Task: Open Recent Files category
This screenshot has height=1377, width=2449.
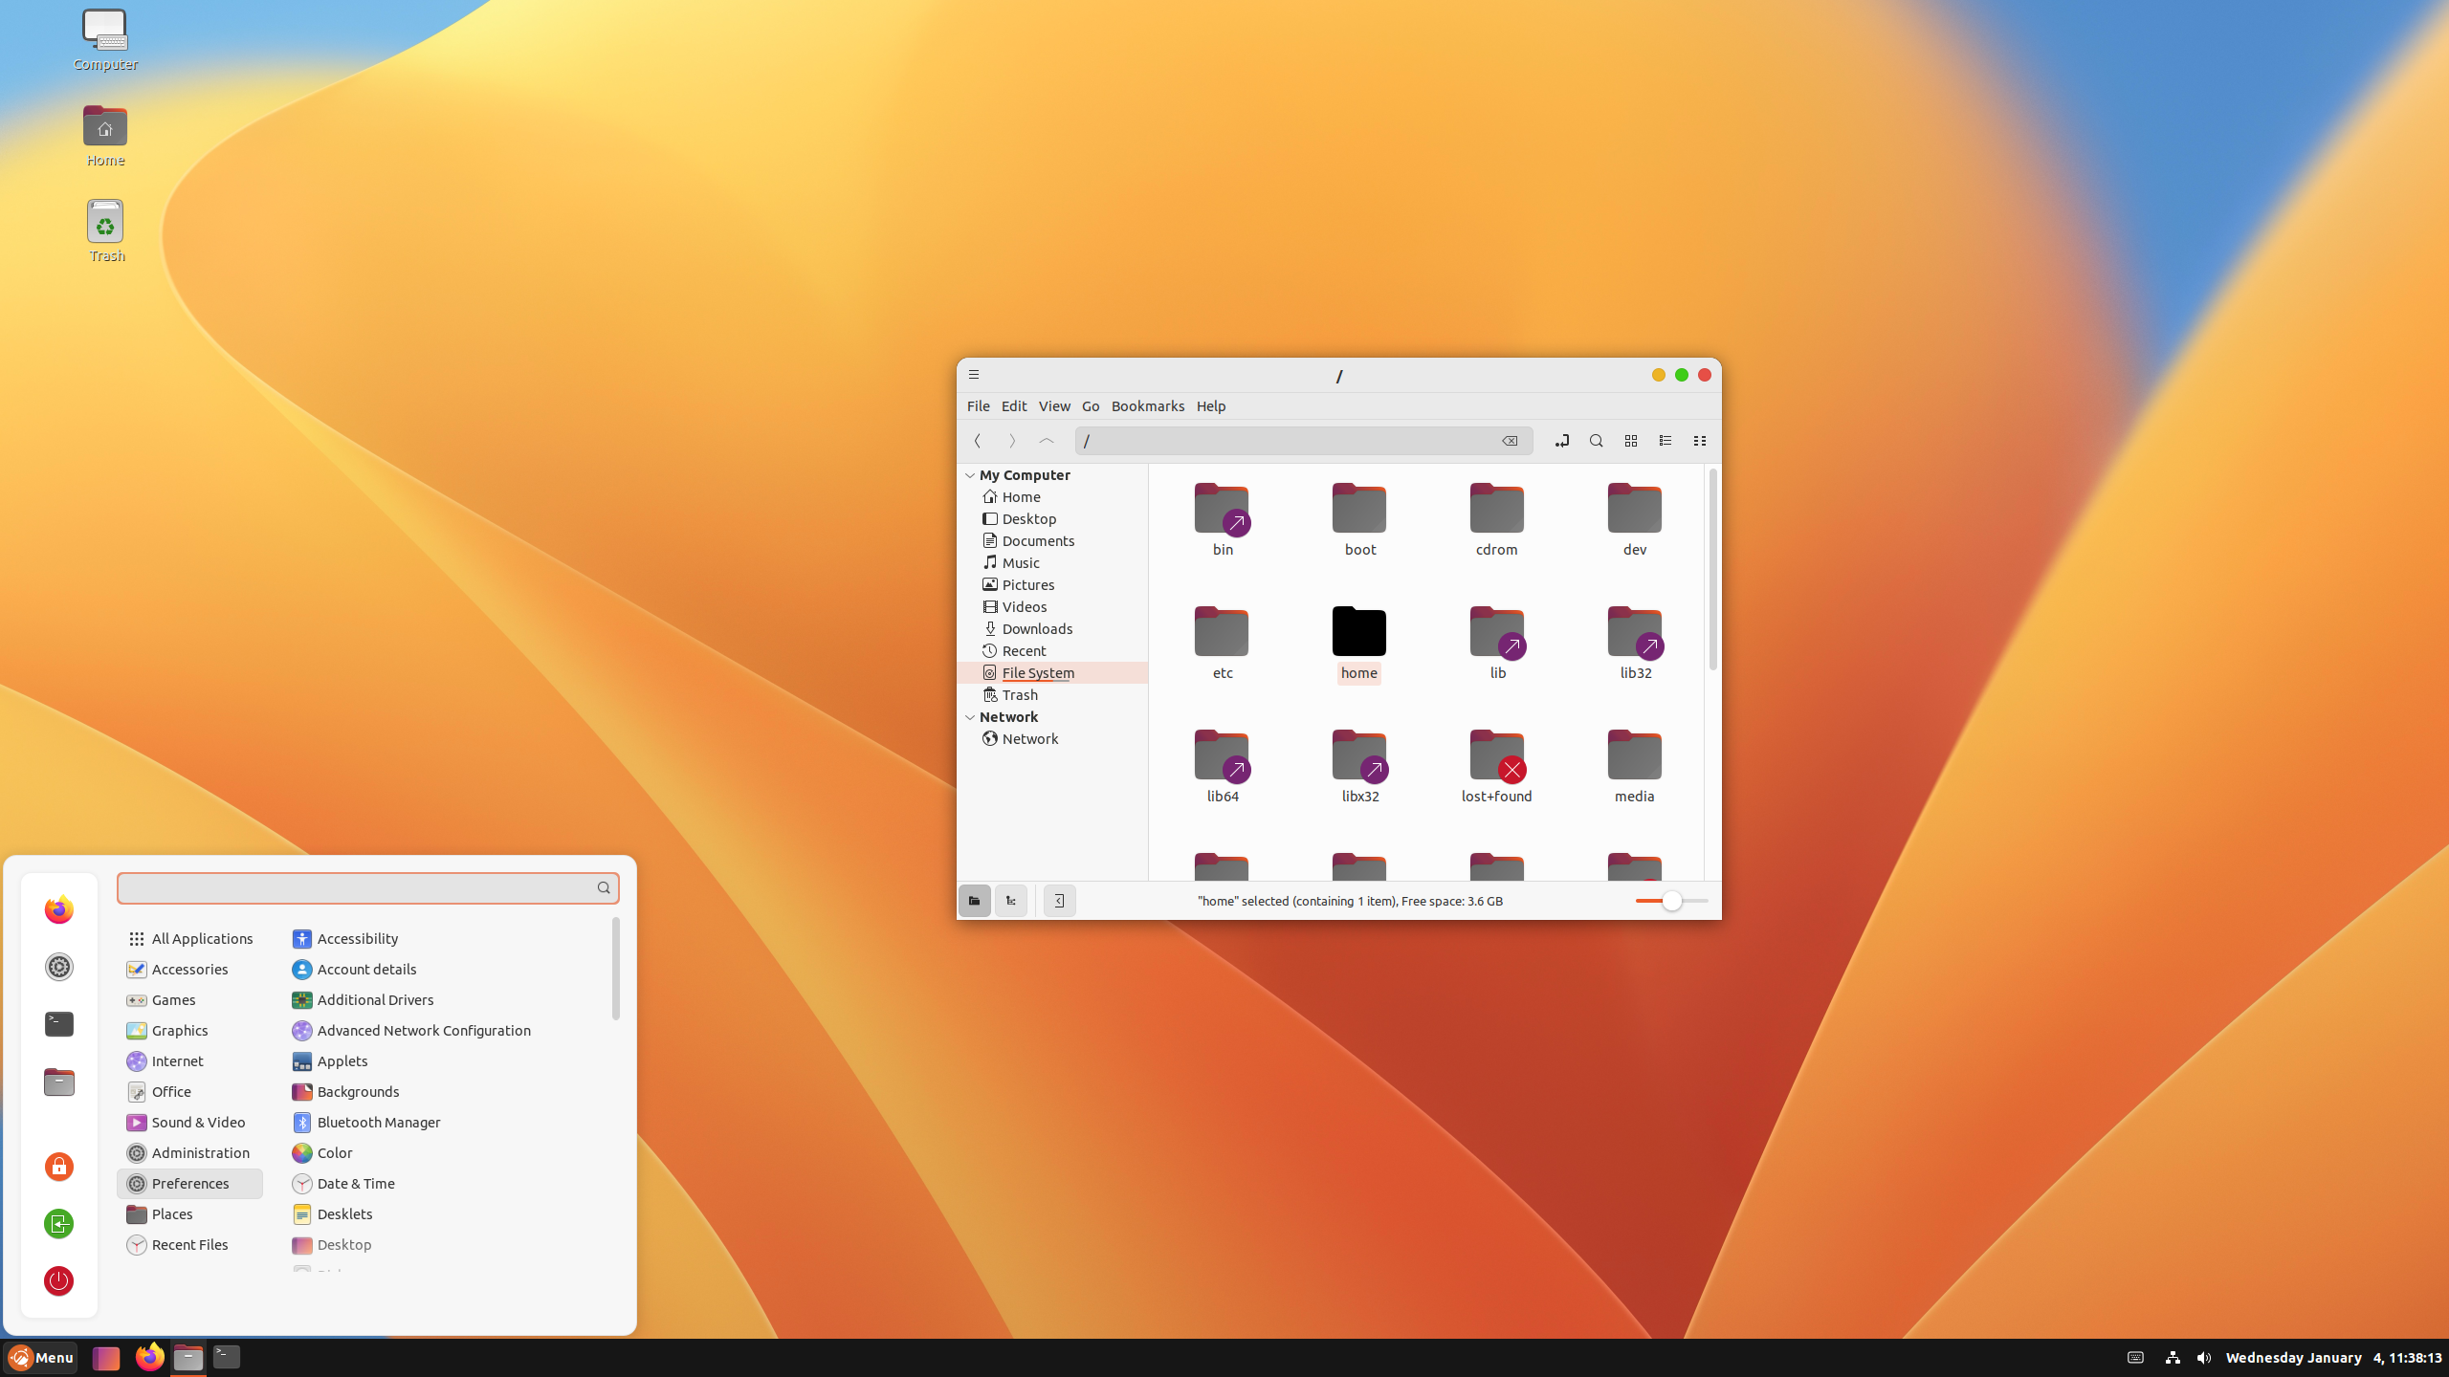Action: pos(189,1245)
